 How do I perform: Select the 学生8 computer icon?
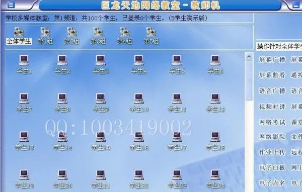click(62, 99)
